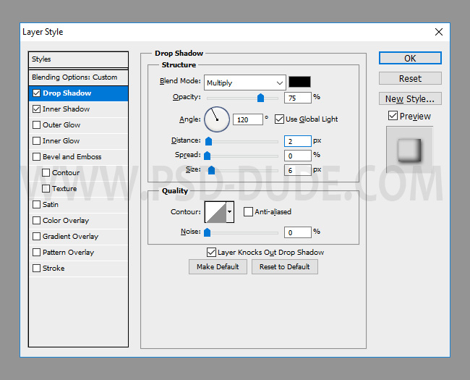
Task: Select Blending Options: Custom entry
Action: pyautogui.click(x=74, y=77)
